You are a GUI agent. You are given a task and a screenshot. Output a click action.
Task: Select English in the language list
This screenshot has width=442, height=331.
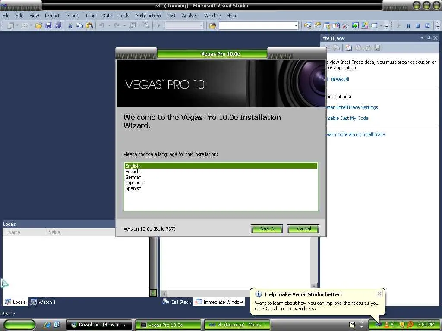221,166
